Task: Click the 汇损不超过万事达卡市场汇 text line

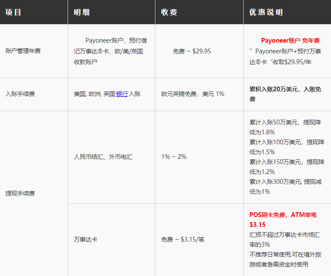Action: [285, 235]
